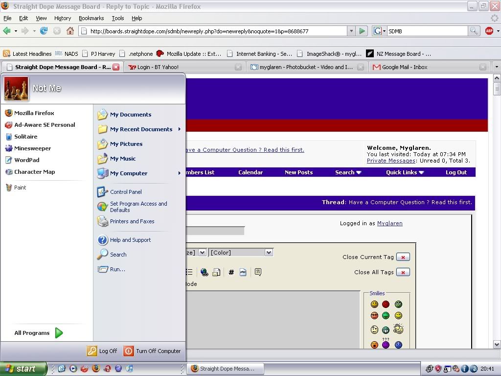The height and width of the screenshot is (376, 501).
Task: Open Paint from Start menu
Action: [16, 188]
